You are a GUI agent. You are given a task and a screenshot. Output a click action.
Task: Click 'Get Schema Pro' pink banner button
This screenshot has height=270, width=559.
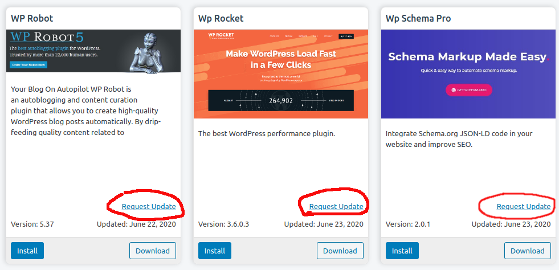pyautogui.click(x=468, y=90)
